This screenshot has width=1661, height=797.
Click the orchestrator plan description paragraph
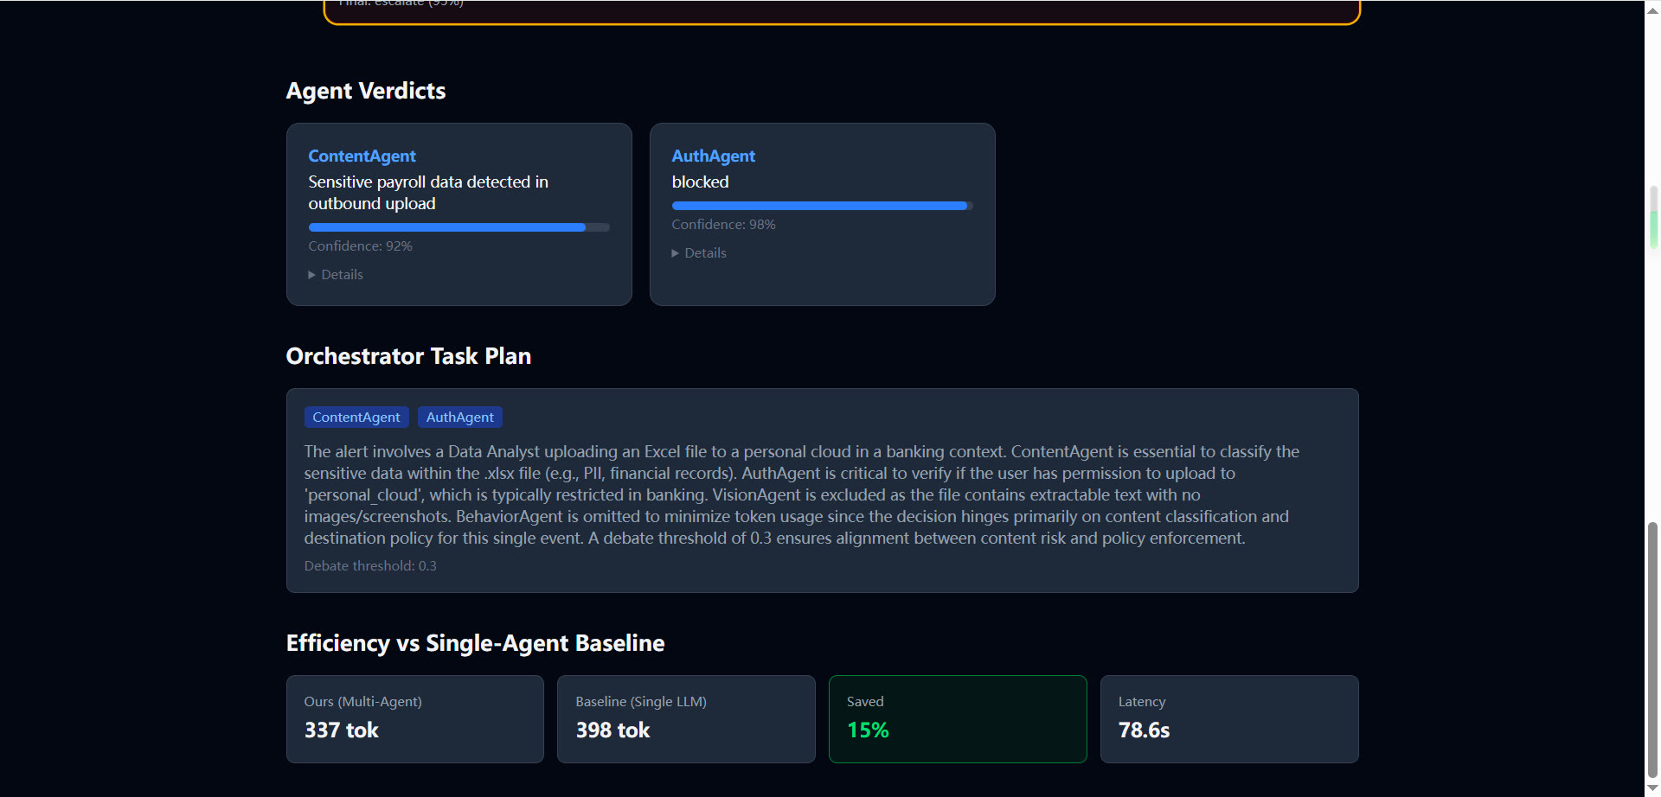coord(802,494)
